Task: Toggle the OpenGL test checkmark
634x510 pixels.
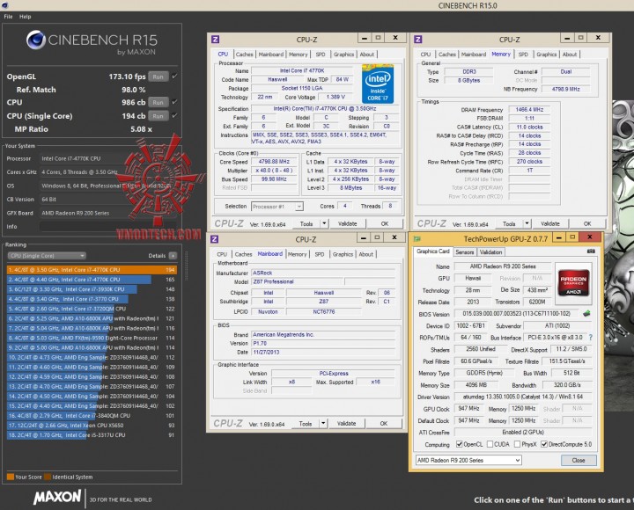Action: (174, 76)
